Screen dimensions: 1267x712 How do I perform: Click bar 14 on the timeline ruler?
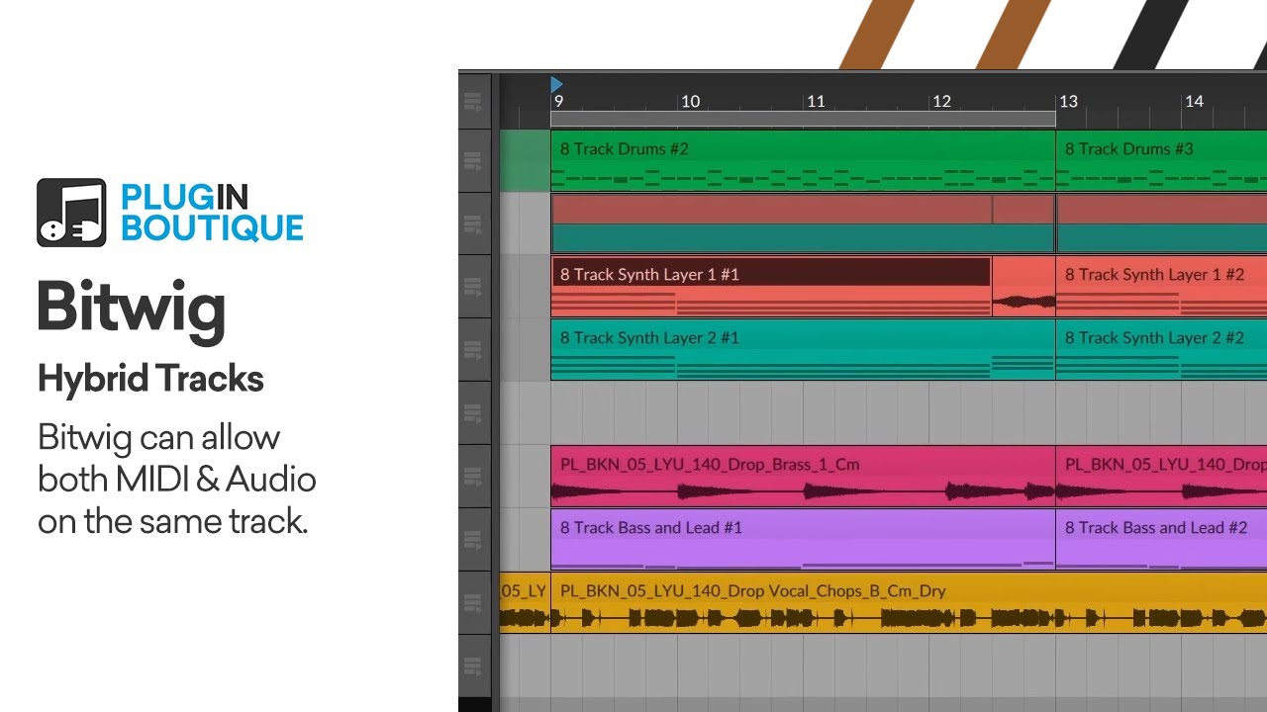pyautogui.click(x=1194, y=101)
